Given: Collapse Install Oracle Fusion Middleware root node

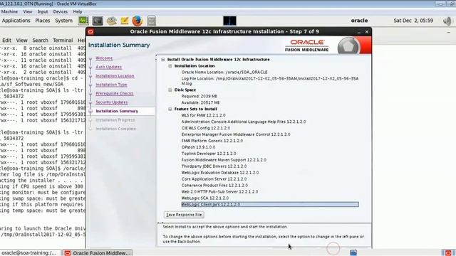Looking at the screenshot, I should [x=163, y=60].
